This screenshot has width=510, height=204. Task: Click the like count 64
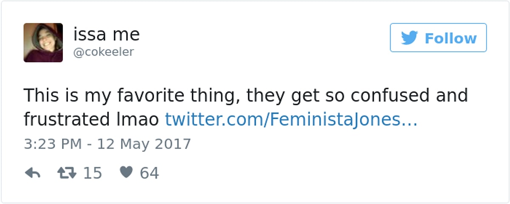pyautogui.click(x=149, y=173)
